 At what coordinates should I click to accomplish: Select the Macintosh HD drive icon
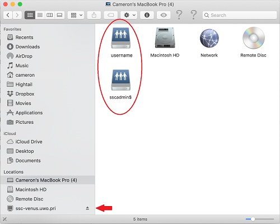(x=165, y=38)
